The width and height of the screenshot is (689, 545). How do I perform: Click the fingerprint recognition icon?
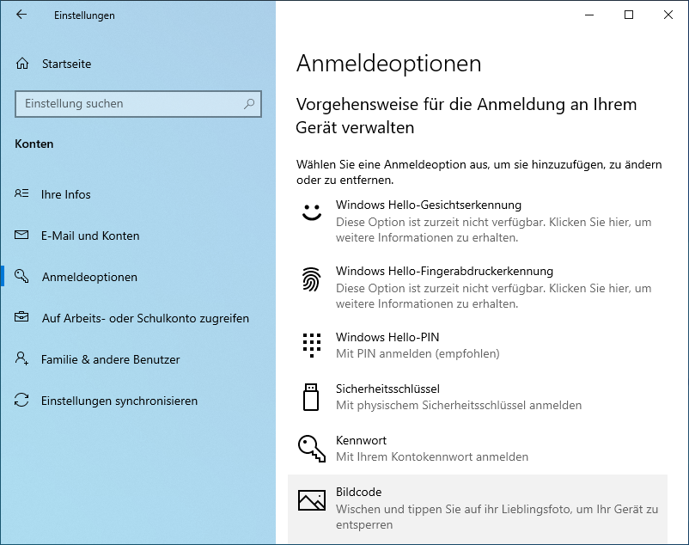(310, 279)
